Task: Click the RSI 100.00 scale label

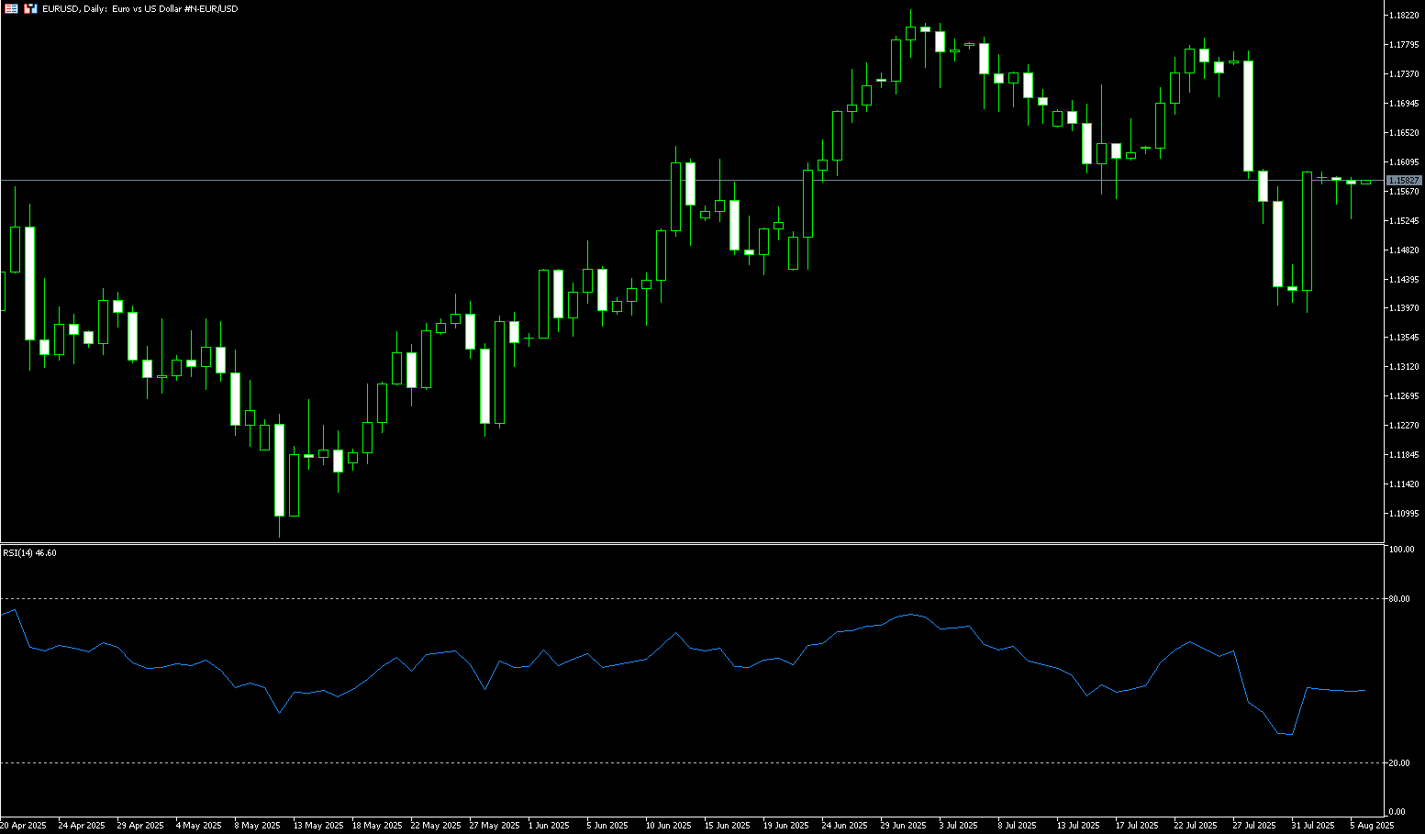Action: point(1401,550)
